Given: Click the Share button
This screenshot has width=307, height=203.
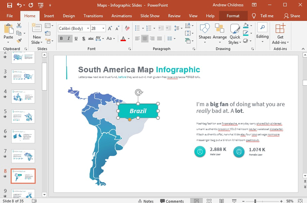Looking at the screenshot, I should (x=292, y=16).
